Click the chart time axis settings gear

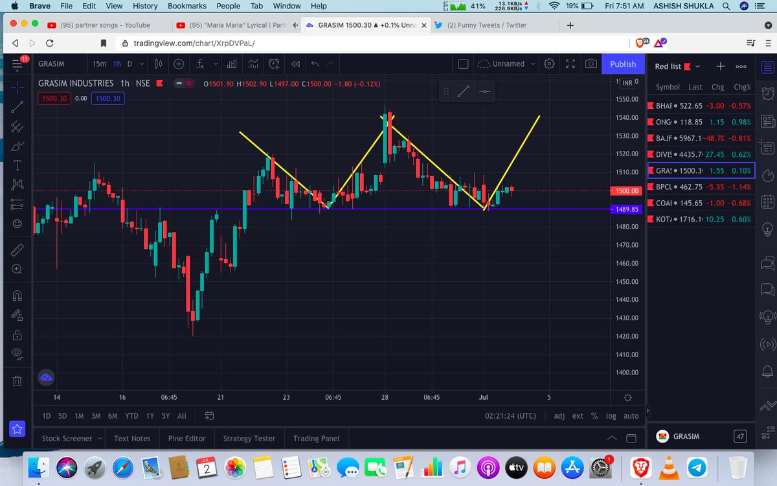click(627, 397)
